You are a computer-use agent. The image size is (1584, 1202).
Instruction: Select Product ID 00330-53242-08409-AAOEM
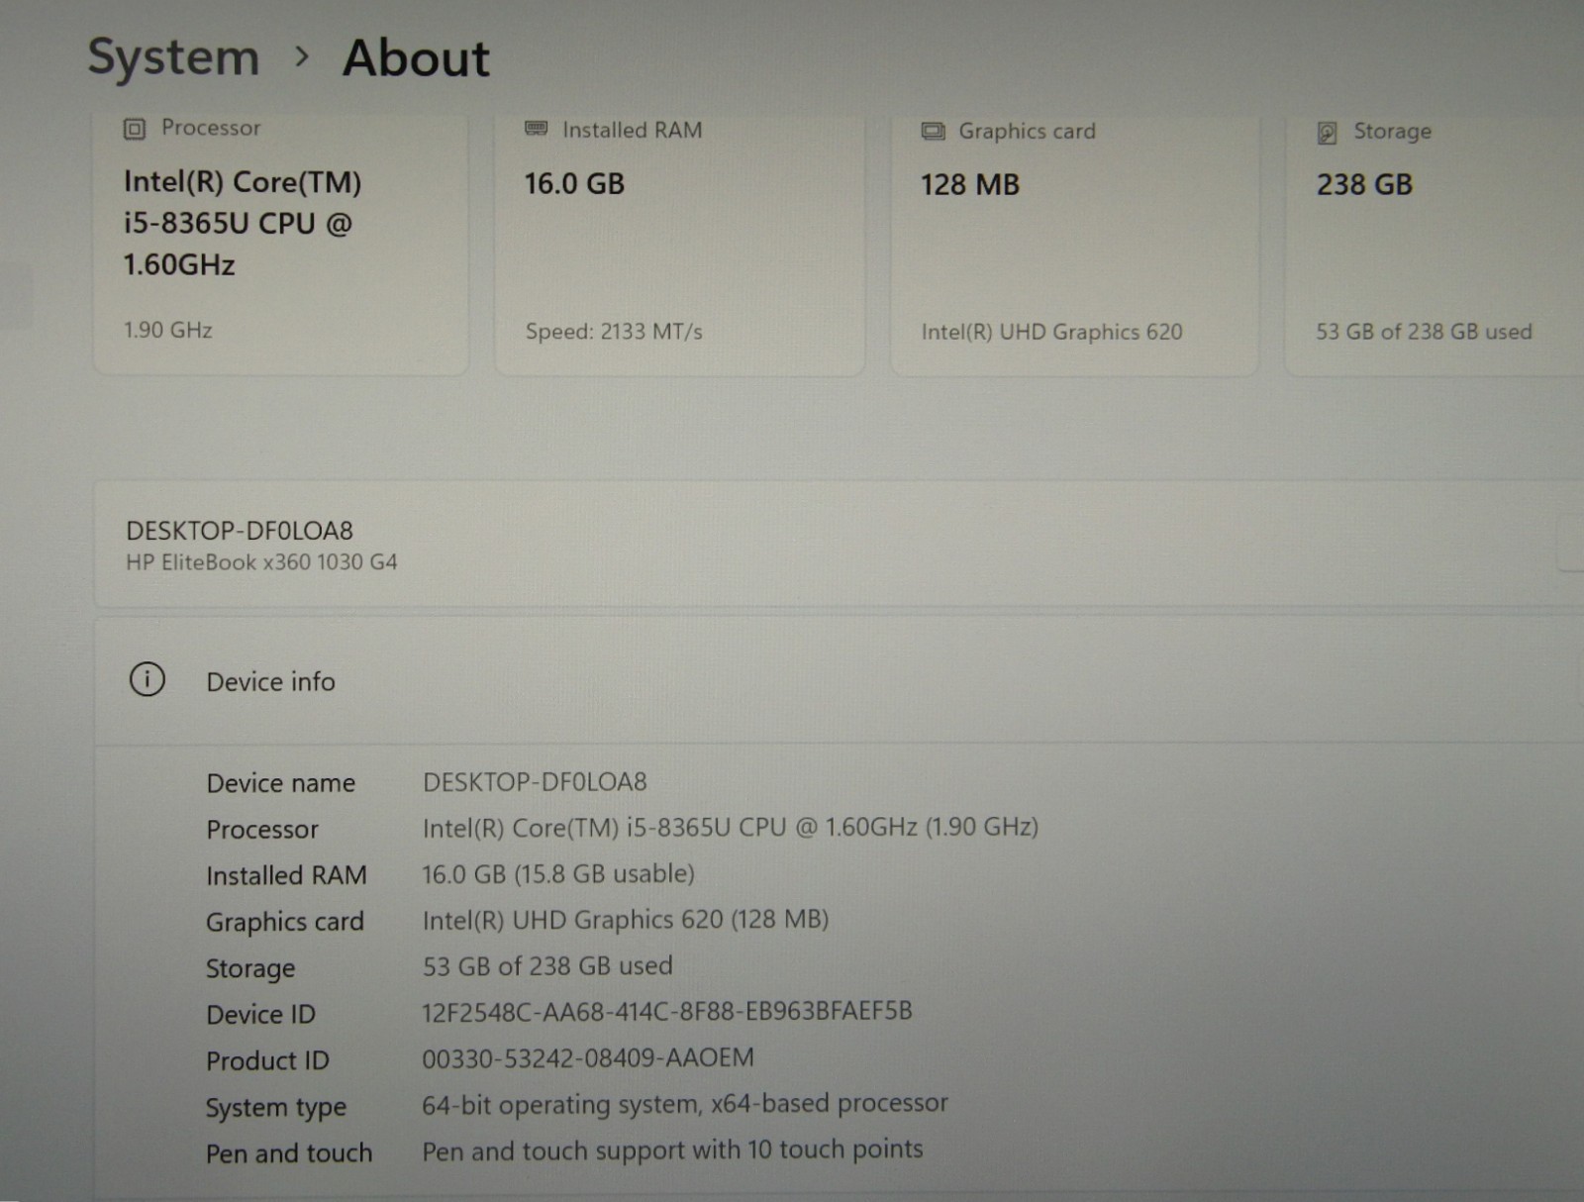pyautogui.click(x=588, y=1058)
